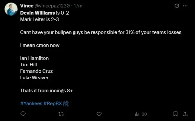Image resolution: width=195 pixels, height=121 pixels.
Task: Open the three-dot more options menu
Action: (185, 6)
